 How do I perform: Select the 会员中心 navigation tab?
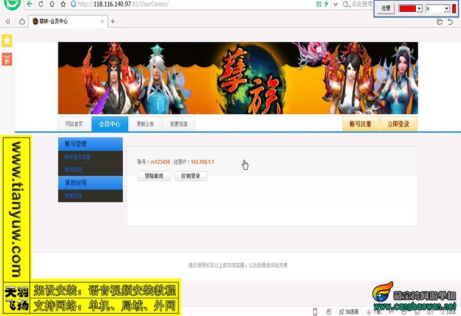pos(110,124)
